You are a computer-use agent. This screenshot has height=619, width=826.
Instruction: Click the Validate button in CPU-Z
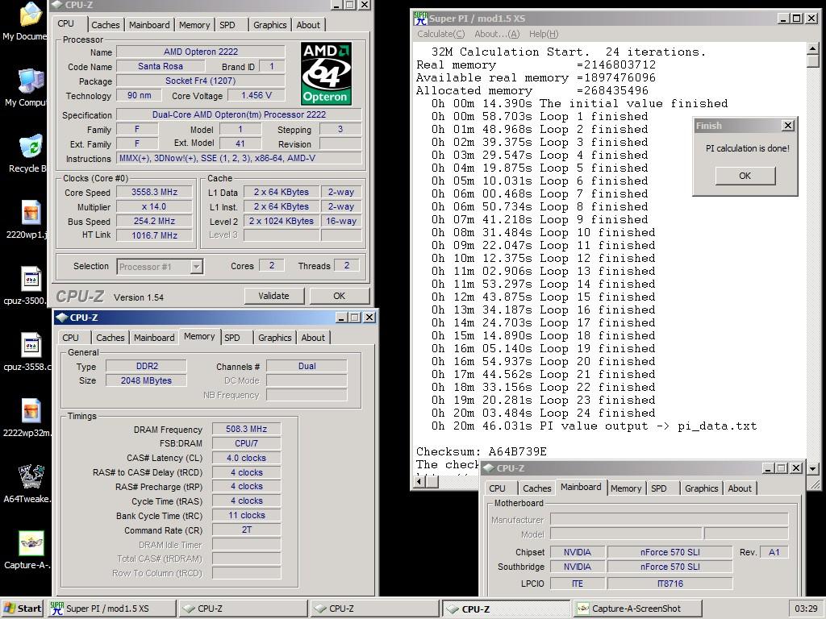274,296
